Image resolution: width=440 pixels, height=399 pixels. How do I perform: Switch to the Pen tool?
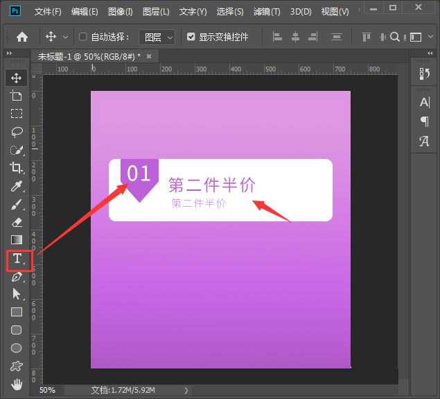[17, 277]
